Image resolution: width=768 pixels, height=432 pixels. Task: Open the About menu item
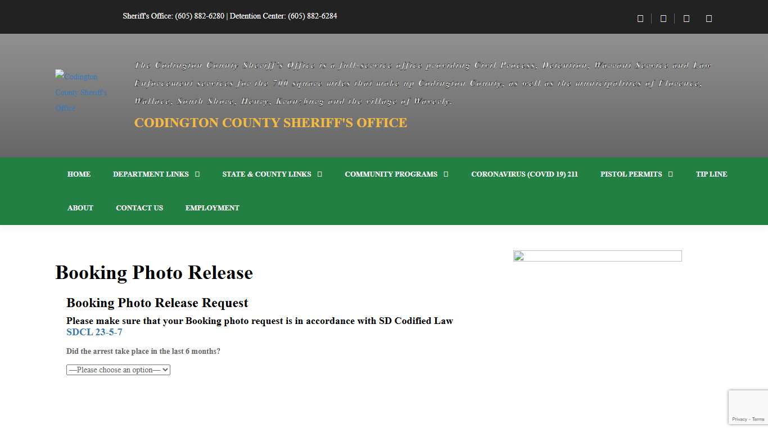coord(80,208)
